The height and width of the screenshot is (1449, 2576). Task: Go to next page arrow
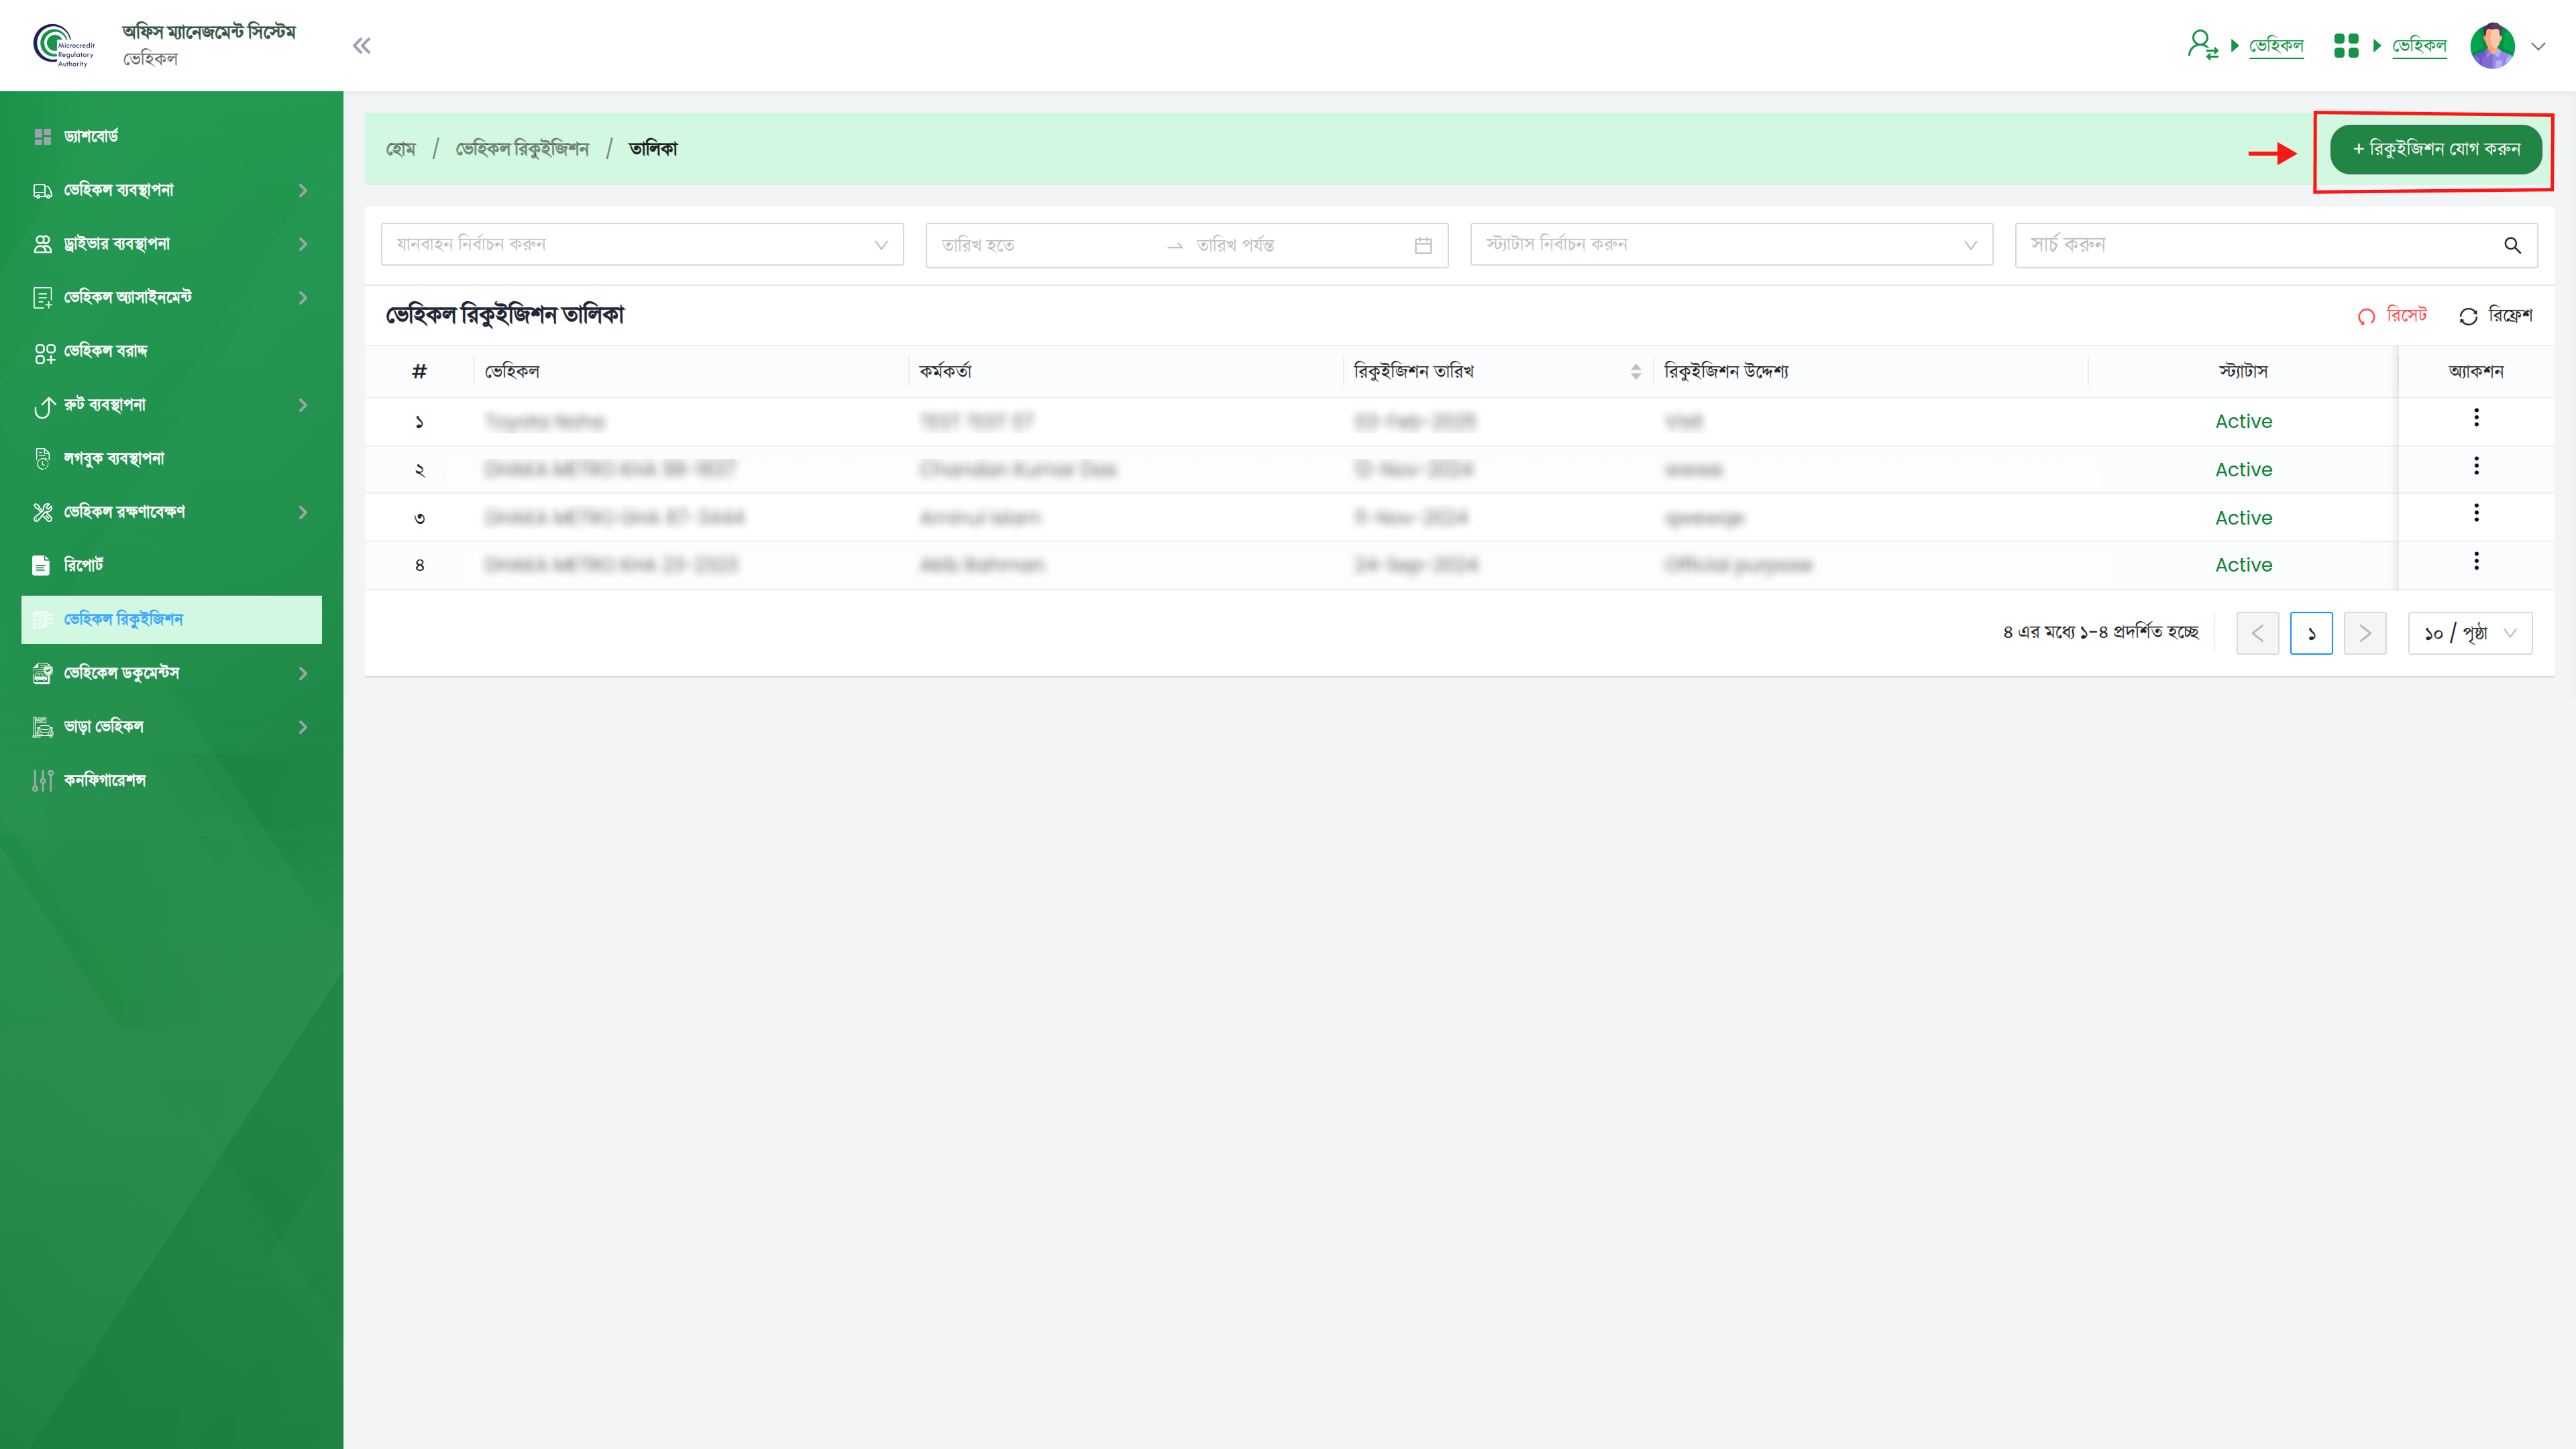click(x=2365, y=633)
